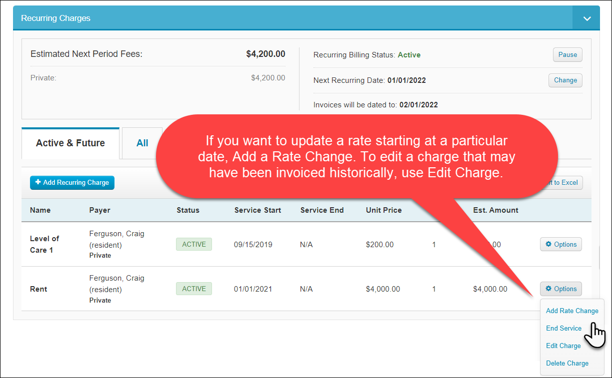Click ACTIVE badge in Level of Care row

coord(194,244)
